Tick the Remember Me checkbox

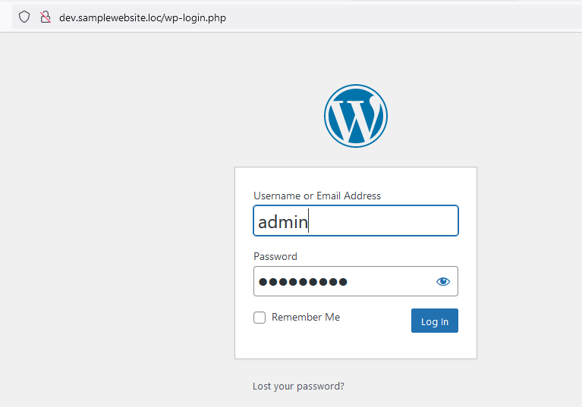[260, 318]
